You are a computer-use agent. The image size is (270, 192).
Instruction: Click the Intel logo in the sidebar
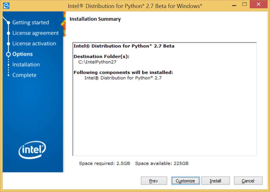[x=32, y=150]
